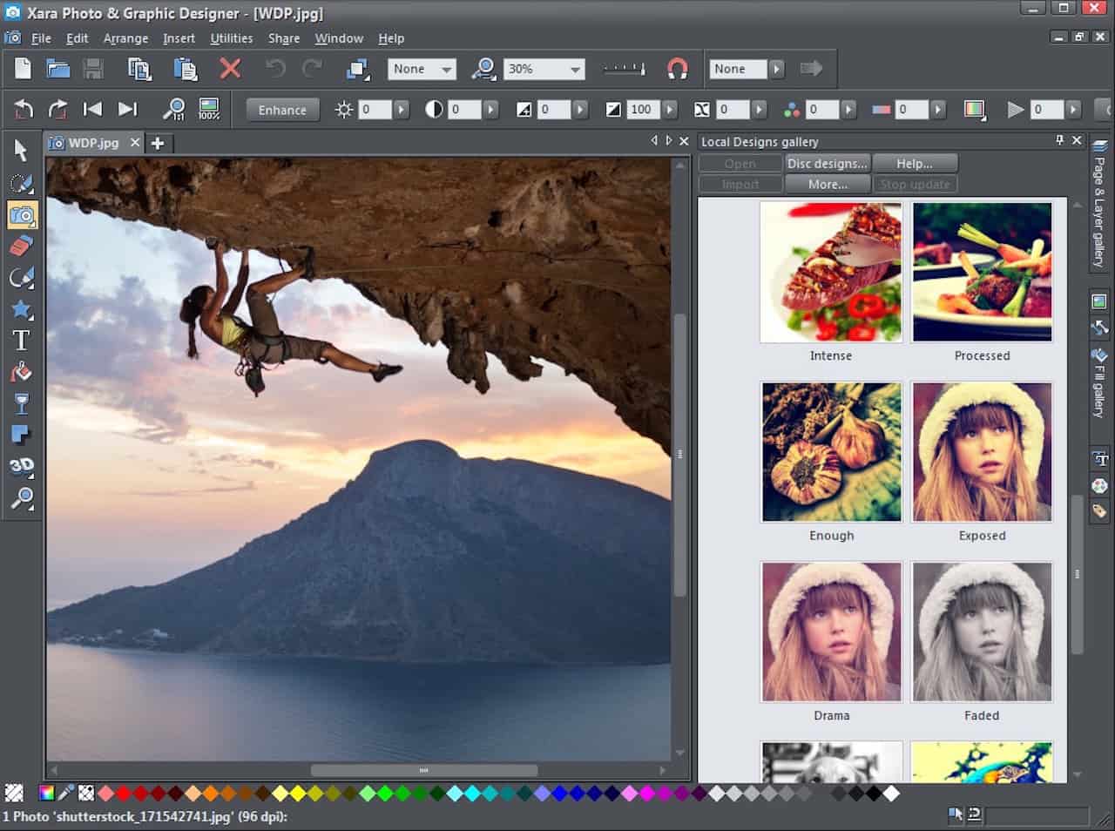Pick the eyedropper on the color line
This screenshot has height=831, width=1115.
66,793
